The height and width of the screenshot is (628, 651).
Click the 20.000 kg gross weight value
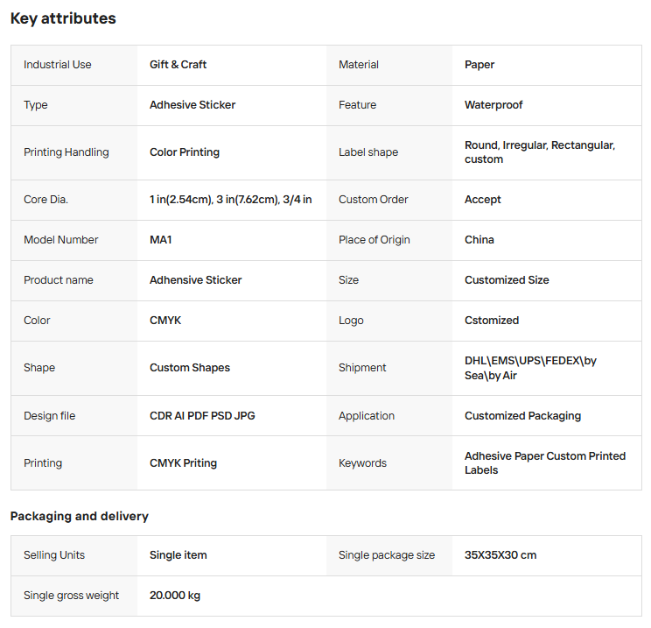click(x=175, y=596)
